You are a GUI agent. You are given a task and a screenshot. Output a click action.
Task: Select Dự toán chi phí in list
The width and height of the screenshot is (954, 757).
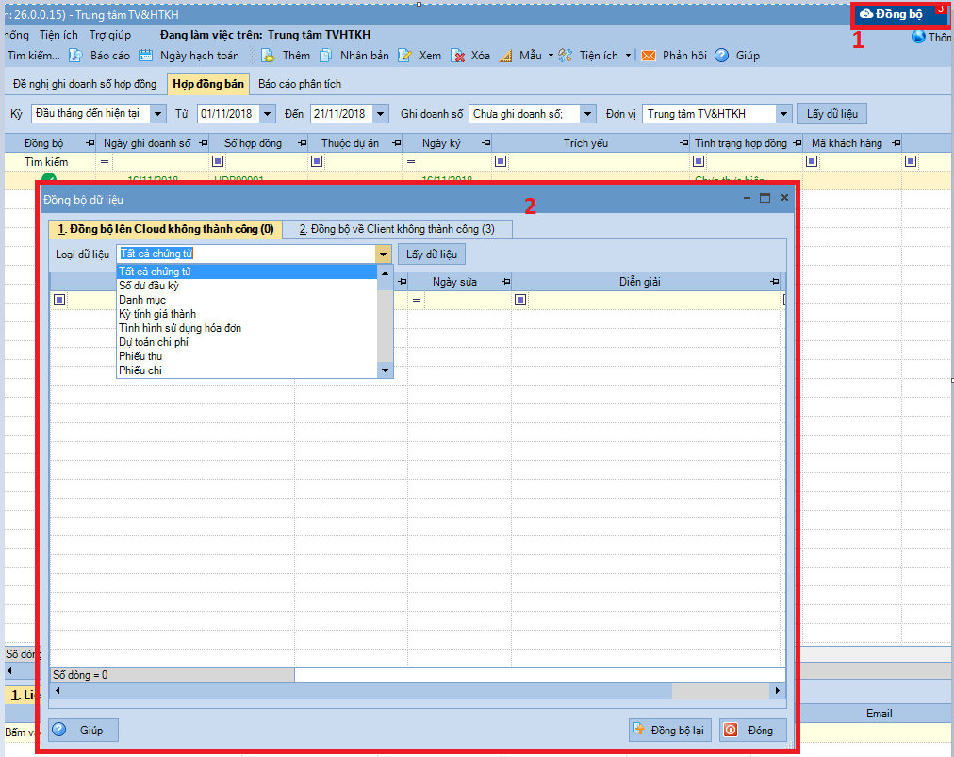click(x=246, y=342)
